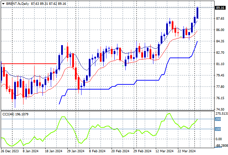Select the latest blue candle near 89.16
Viewport: 228px width, 155px height.
(198, 13)
